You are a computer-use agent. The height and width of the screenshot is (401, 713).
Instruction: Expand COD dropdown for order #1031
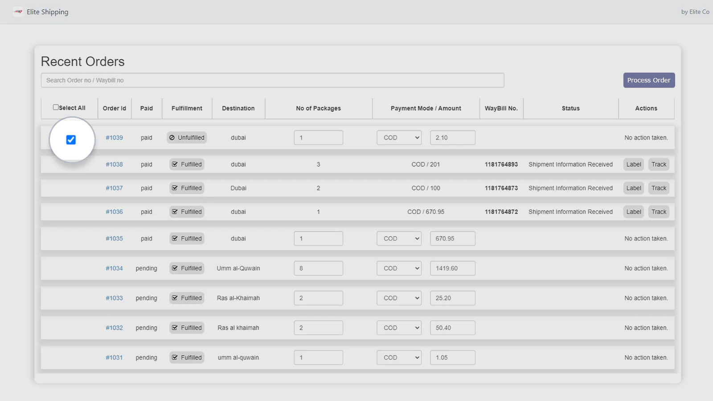[399, 357]
